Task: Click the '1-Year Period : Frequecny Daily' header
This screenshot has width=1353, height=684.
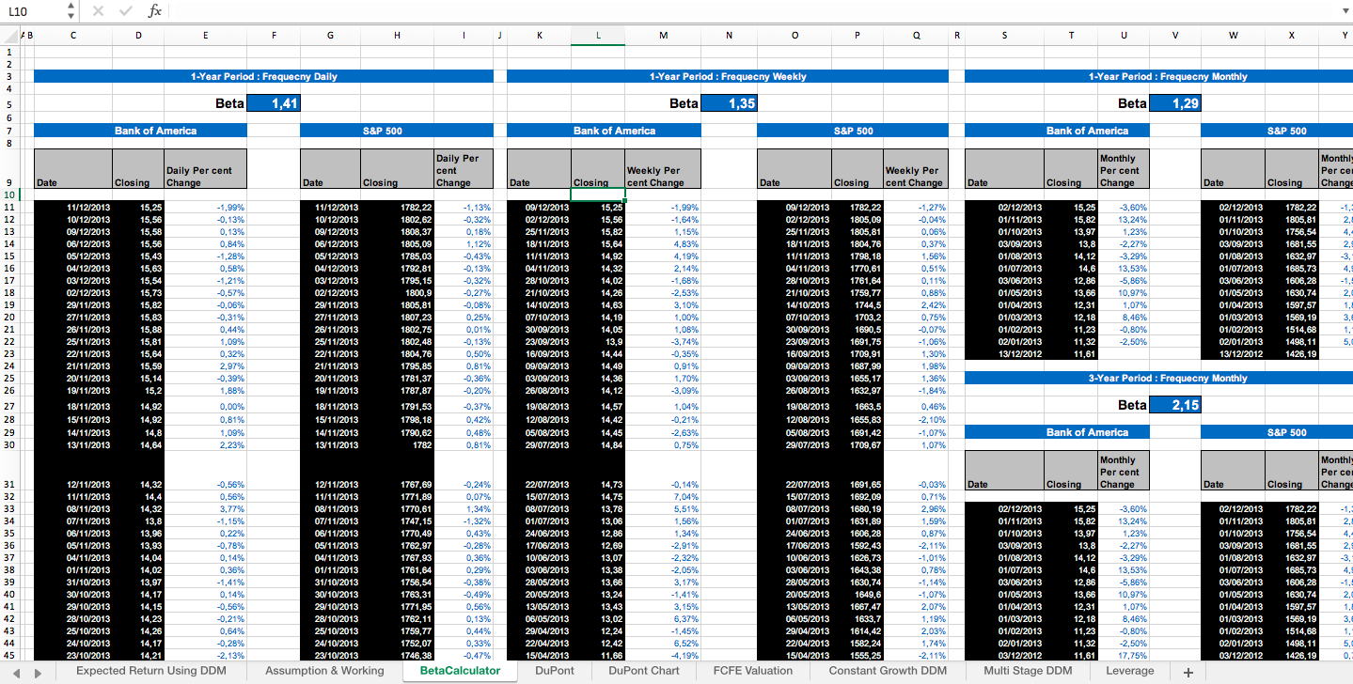Action: point(263,76)
